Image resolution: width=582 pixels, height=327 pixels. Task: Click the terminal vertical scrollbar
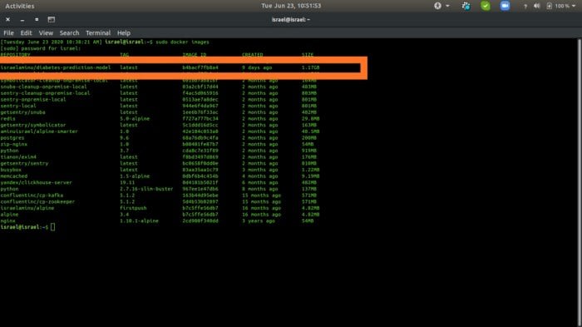580,182
